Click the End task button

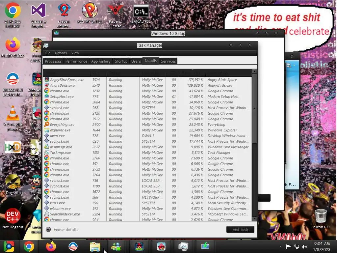[240, 230]
